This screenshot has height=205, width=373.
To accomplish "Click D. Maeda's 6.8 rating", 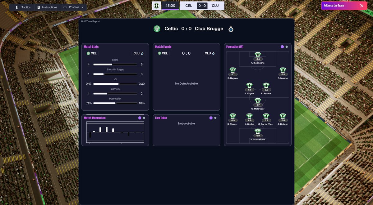I will (283, 74).
